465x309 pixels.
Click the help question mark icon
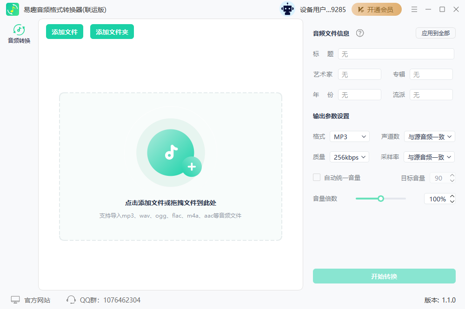[x=359, y=33]
